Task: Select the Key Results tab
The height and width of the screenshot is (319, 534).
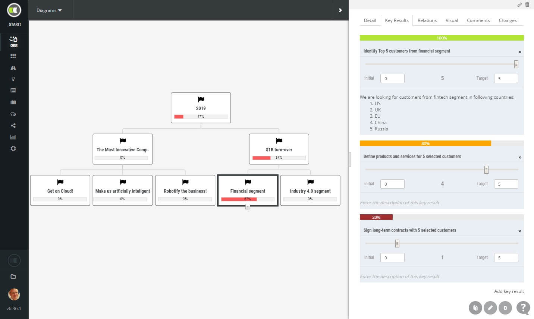Action: point(397,20)
